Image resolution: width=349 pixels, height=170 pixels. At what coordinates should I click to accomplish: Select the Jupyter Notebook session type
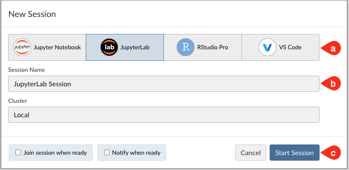(47, 47)
